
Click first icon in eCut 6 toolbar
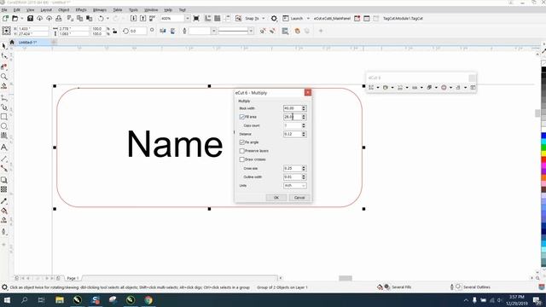click(x=371, y=88)
